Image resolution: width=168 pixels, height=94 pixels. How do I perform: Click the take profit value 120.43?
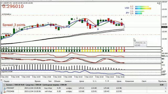(x=107, y=91)
